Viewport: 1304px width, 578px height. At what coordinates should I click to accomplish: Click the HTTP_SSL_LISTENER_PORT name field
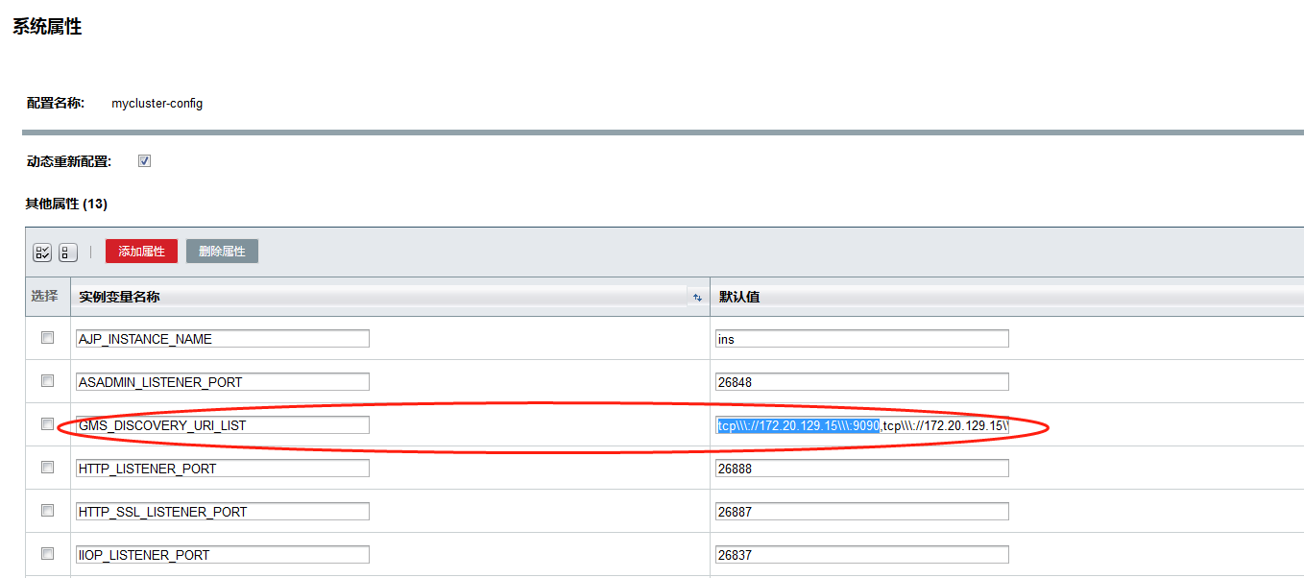(222, 512)
